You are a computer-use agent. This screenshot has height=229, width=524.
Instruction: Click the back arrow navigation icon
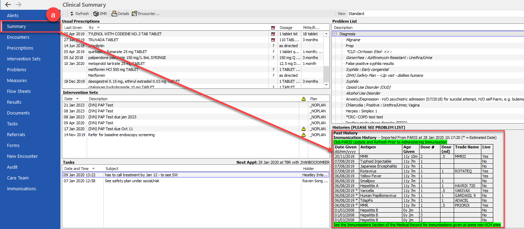tap(8, 5)
